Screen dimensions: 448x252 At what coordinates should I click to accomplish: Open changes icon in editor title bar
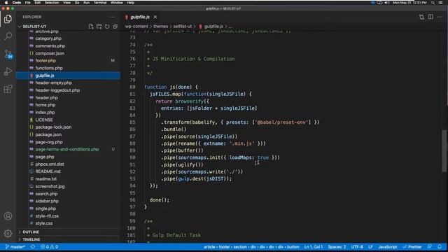click(x=421, y=17)
